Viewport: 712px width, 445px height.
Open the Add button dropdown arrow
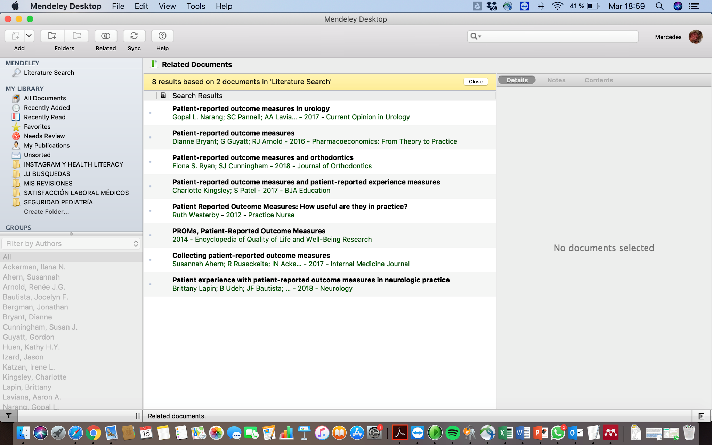click(x=29, y=36)
